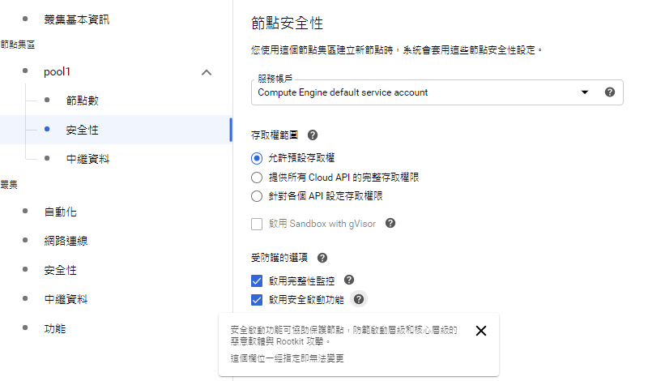Open the 服務帳戶 dropdown arrow
The height and width of the screenshot is (381, 648).
[x=585, y=92]
